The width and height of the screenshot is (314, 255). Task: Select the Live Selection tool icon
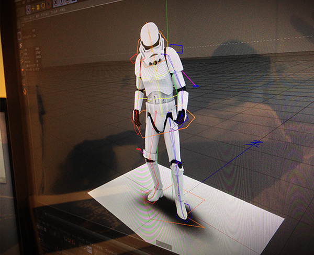coord(28,9)
